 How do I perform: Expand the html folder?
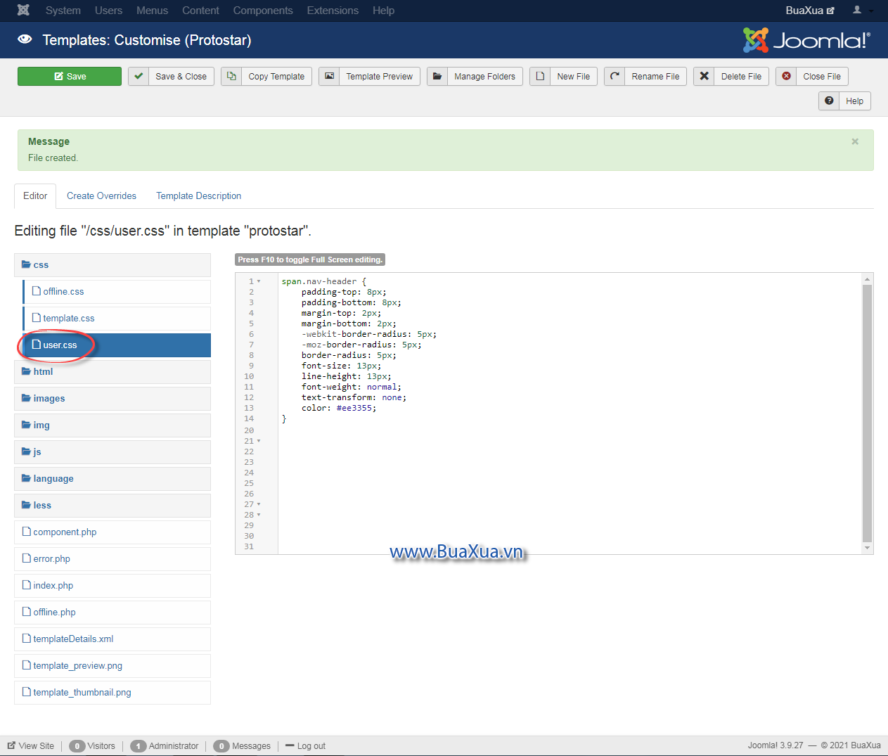point(112,372)
